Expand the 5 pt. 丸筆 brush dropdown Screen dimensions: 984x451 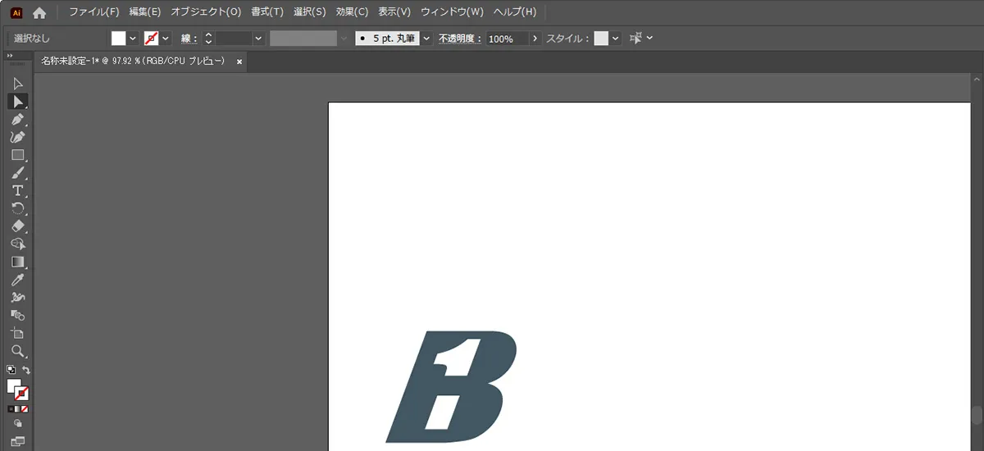coord(426,39)
